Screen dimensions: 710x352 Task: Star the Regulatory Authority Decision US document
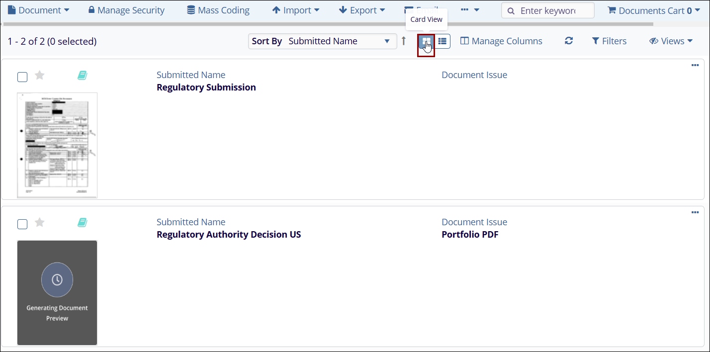click(x=40, y=222)
